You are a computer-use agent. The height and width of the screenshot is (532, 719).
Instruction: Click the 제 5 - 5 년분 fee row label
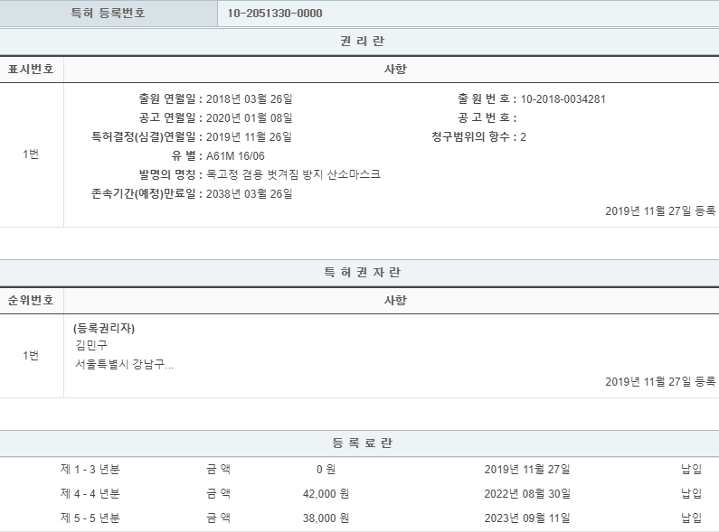coord(90,518)
